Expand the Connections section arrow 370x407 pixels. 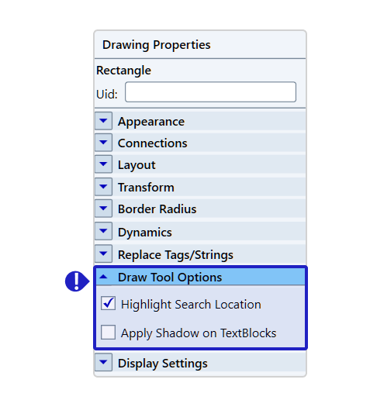(x=104, y=143)
